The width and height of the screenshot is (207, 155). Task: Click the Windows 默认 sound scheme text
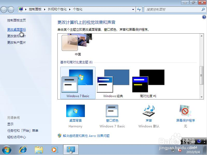click(x=149, y=126)
